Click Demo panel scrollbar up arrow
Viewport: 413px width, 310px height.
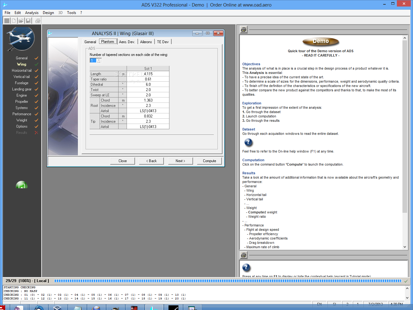click(x=405, y=38)
